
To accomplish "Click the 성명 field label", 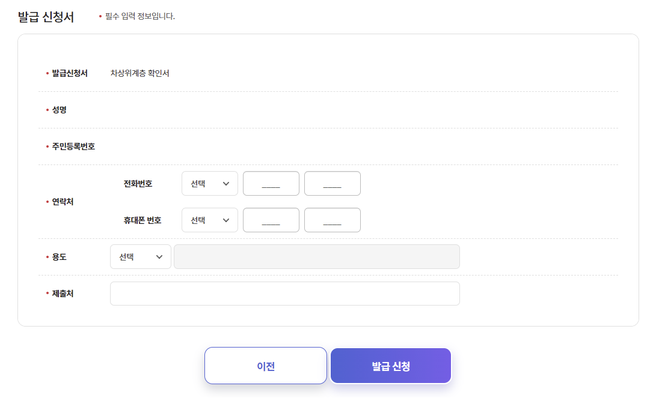I will coord(60,110).
